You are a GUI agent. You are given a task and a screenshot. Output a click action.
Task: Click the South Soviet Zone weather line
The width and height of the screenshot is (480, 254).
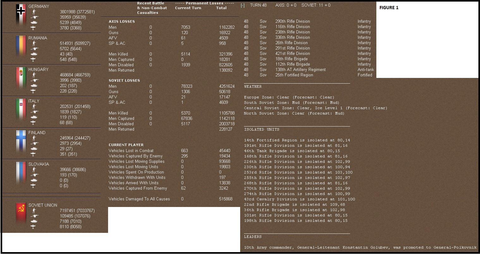(x=292, y=103)
